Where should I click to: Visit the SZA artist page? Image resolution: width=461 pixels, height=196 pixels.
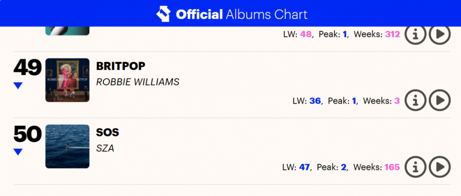(105, 148)
